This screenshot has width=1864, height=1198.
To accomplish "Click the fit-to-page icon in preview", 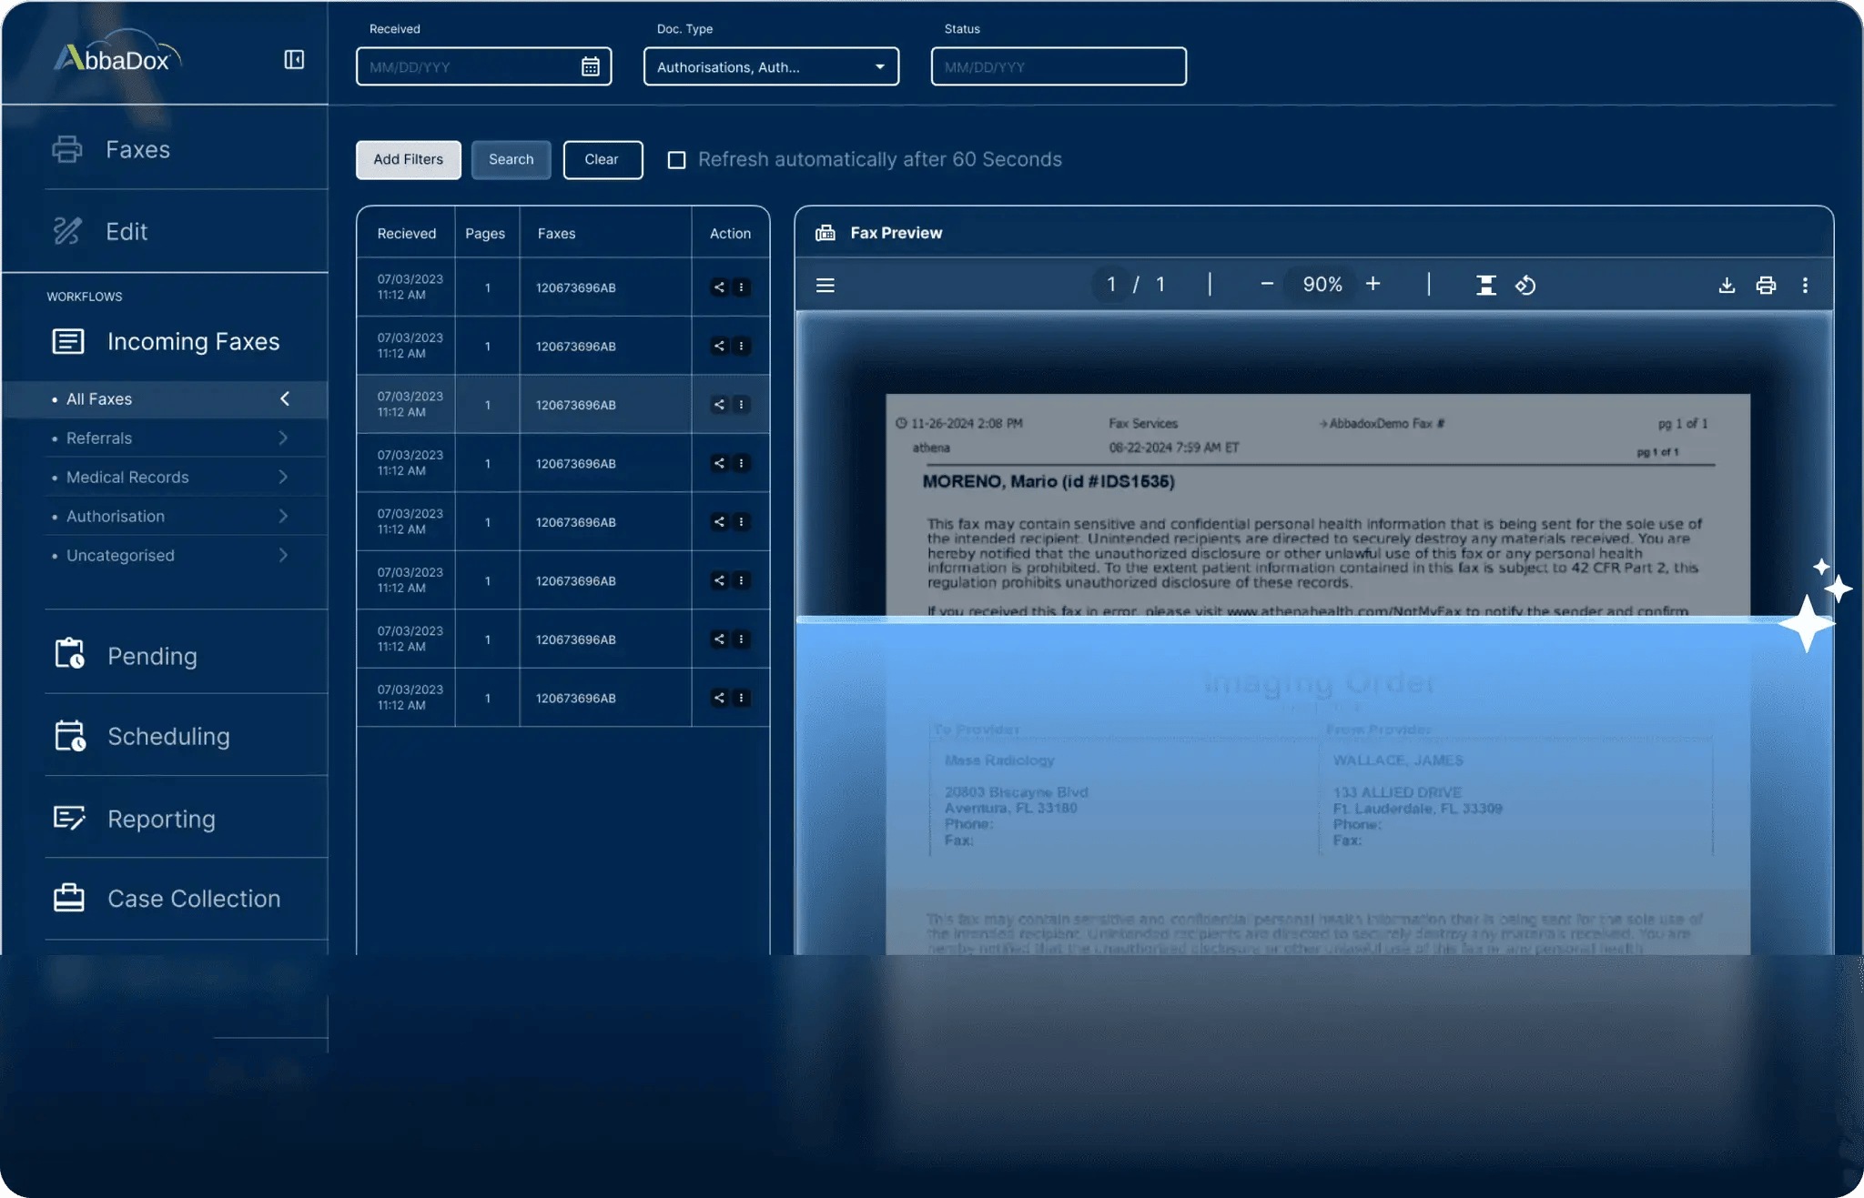I will (x=1485, y=286).
